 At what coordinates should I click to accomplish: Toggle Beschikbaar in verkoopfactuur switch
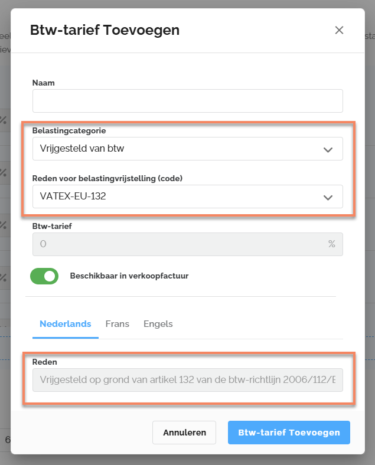44,276
